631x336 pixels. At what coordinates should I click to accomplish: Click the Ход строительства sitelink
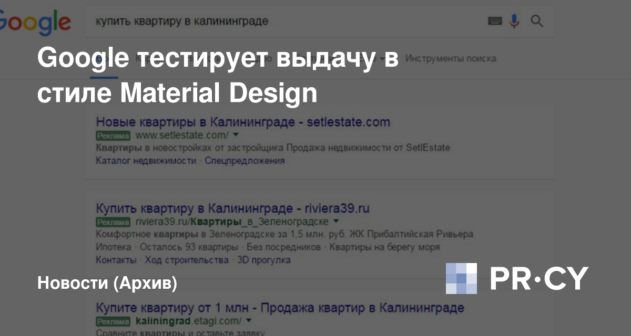187,260
